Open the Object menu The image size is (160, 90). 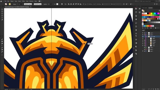[12, 1]
